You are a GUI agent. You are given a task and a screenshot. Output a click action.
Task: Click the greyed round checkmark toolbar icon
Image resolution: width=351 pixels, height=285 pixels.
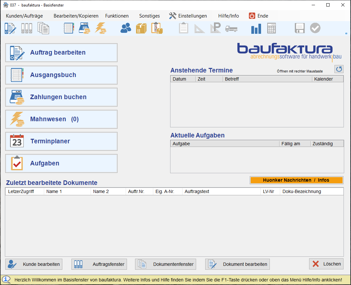coord(315,28)
